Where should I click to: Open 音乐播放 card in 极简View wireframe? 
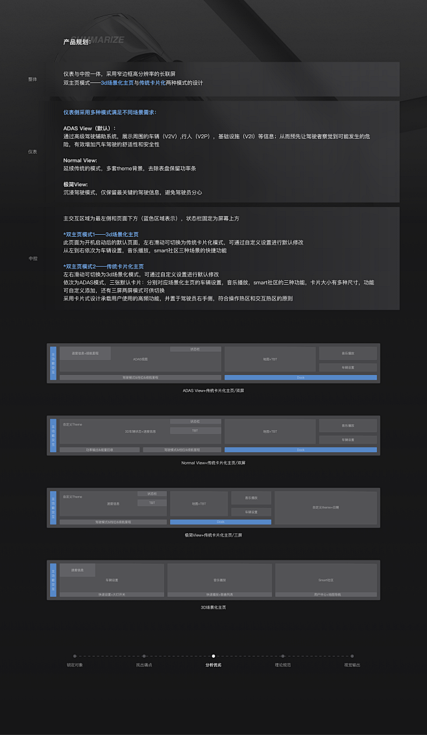(251, 498)
